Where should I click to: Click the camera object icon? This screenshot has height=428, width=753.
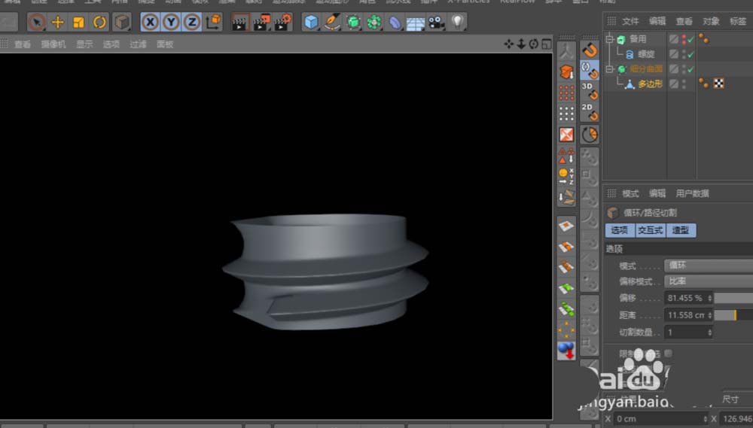[437, 23]
